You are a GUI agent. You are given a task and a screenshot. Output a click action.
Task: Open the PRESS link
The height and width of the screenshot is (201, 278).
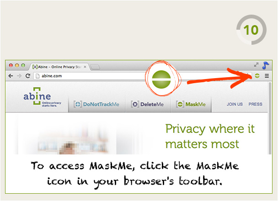[x=255, y=104]
